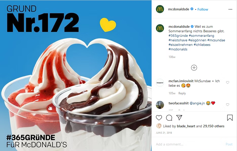View mcfan.imlovinit profile avatar
Viewport: 237px width, 151px height.
tap(160, 83)
